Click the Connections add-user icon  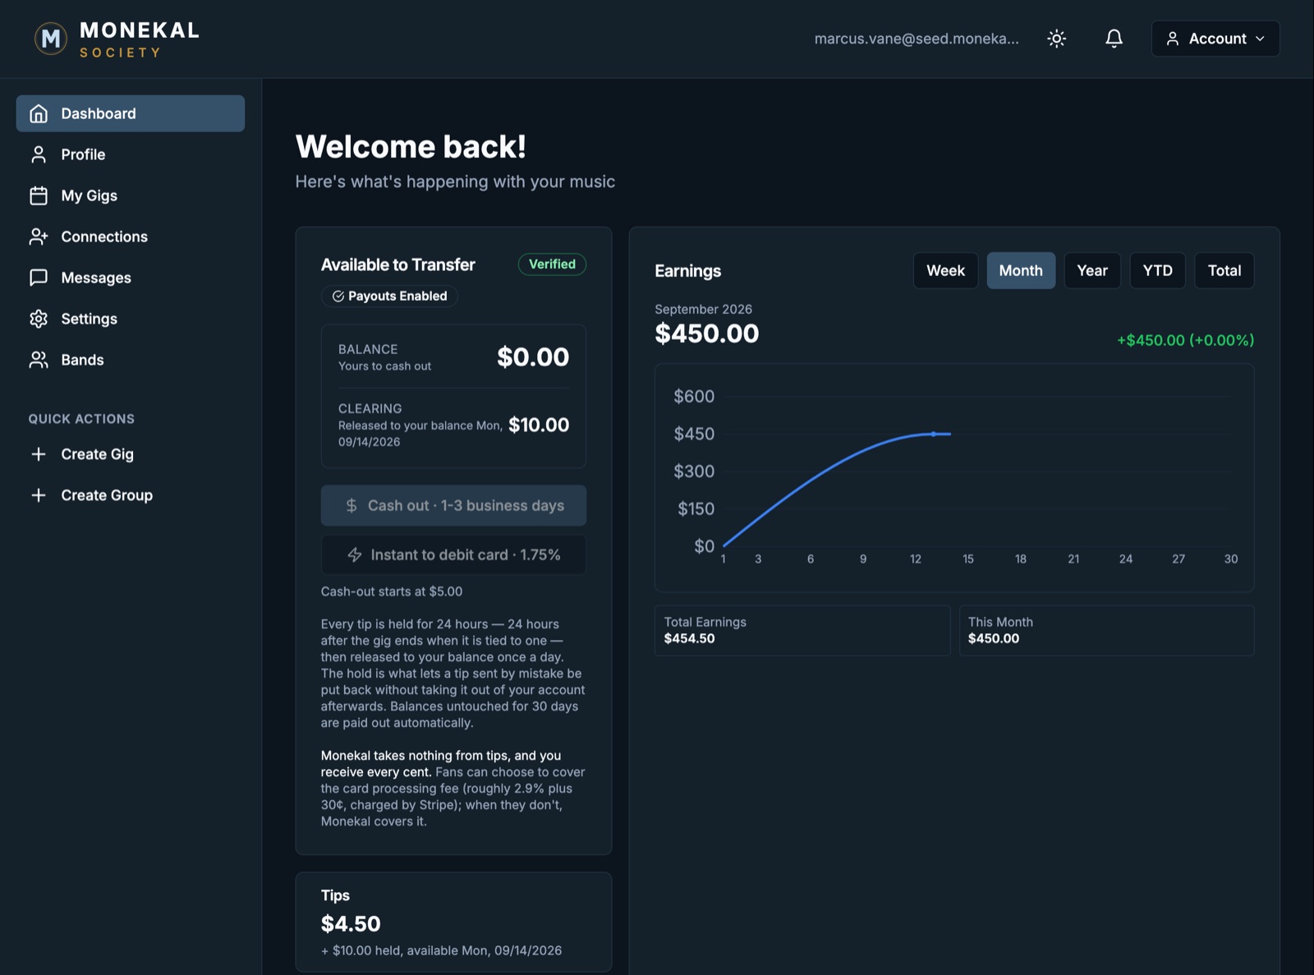[x=39, y=237]
